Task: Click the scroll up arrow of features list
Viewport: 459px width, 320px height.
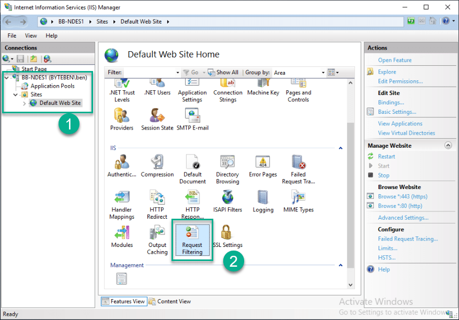Action: point(350,82)
